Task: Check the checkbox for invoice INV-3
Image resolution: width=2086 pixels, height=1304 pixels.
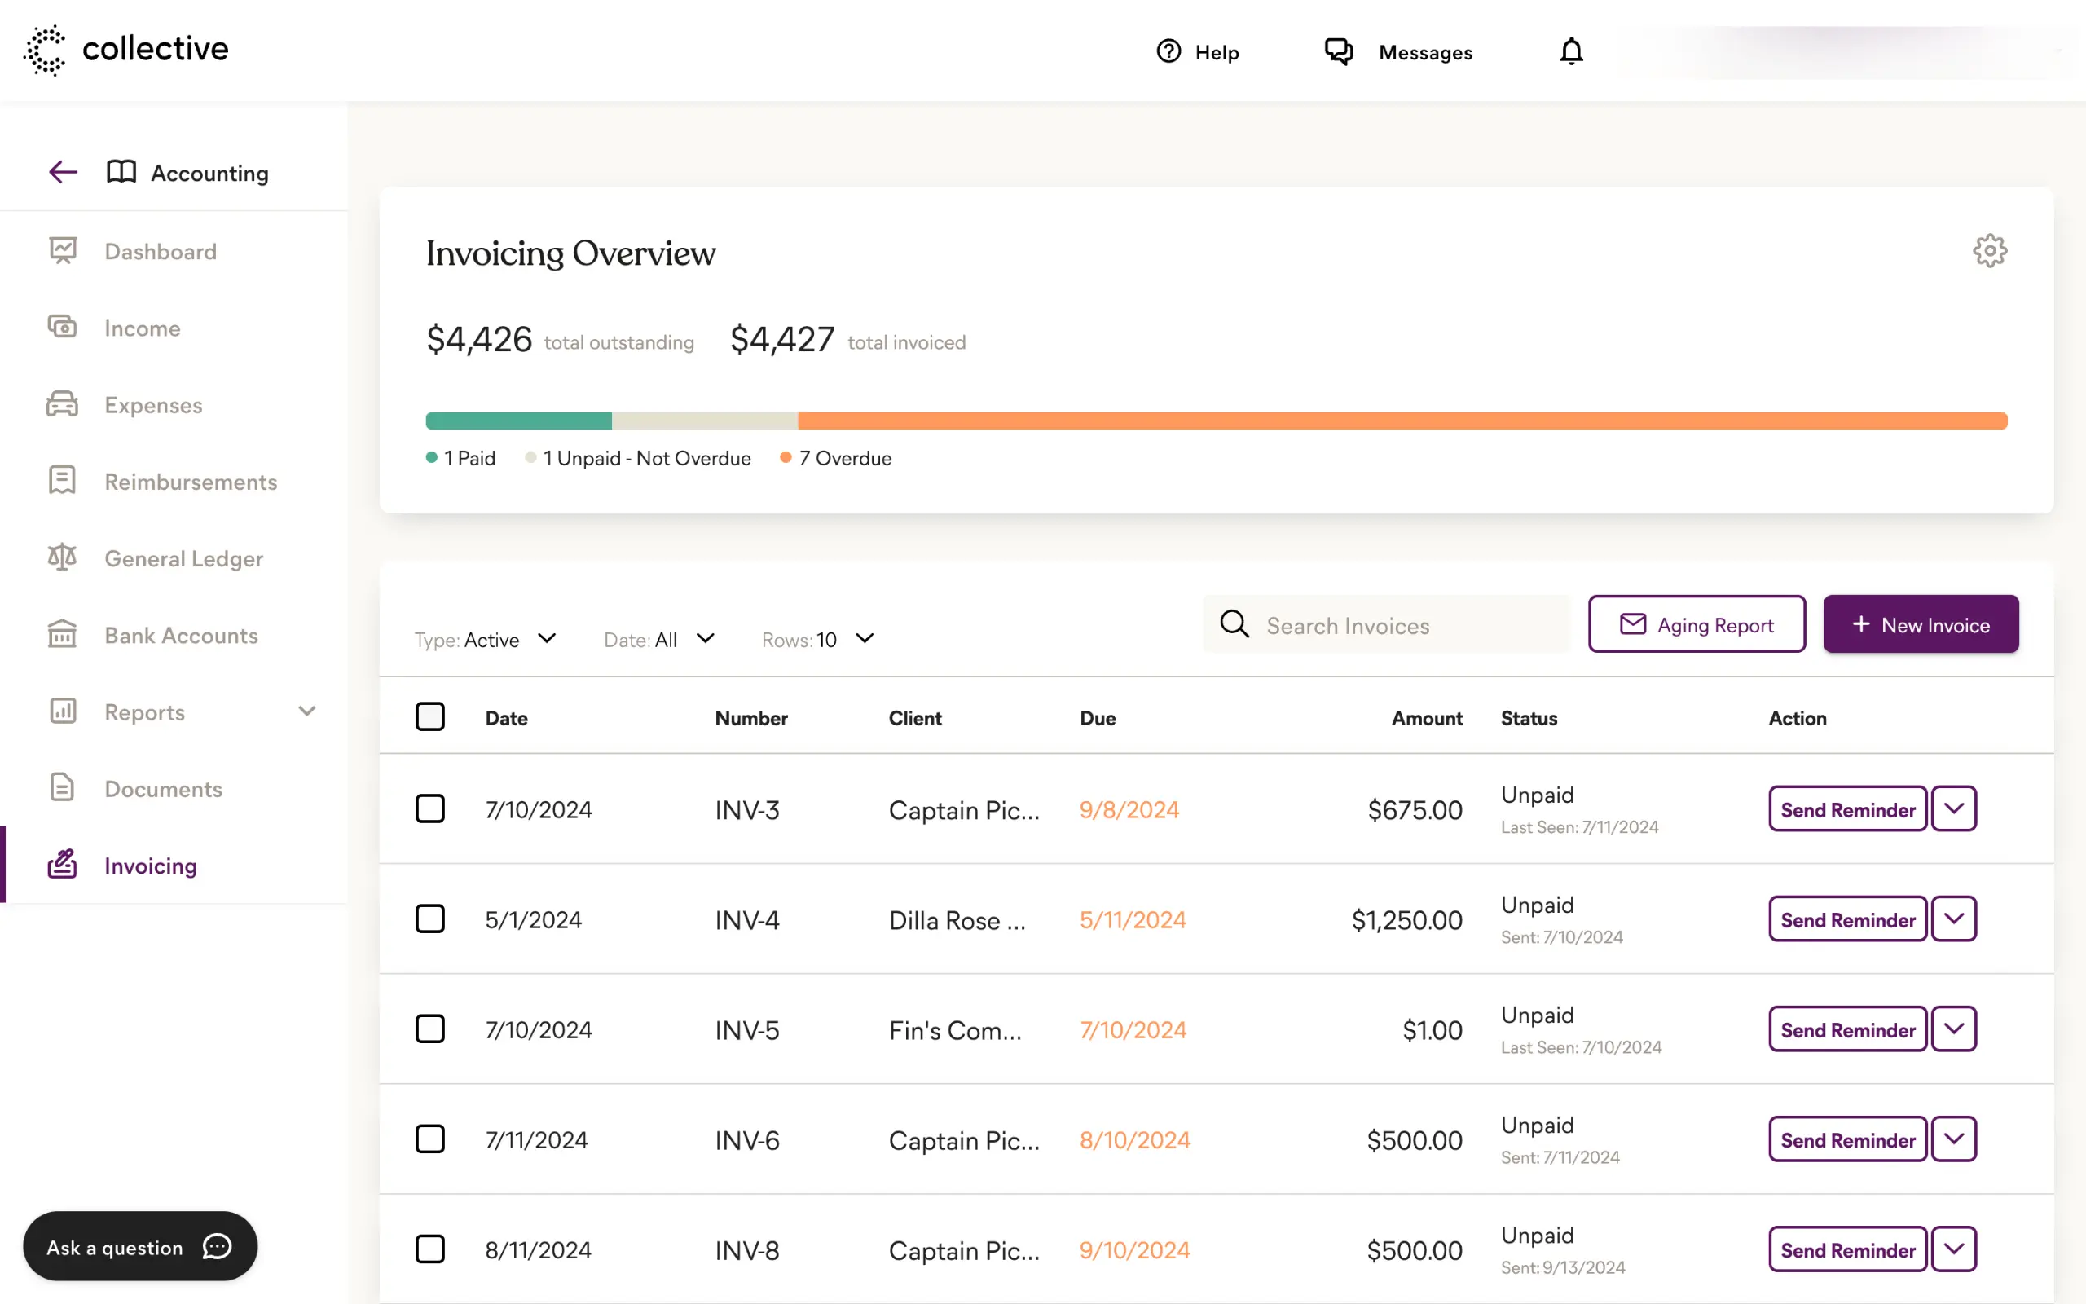Action: coord(430,808)
